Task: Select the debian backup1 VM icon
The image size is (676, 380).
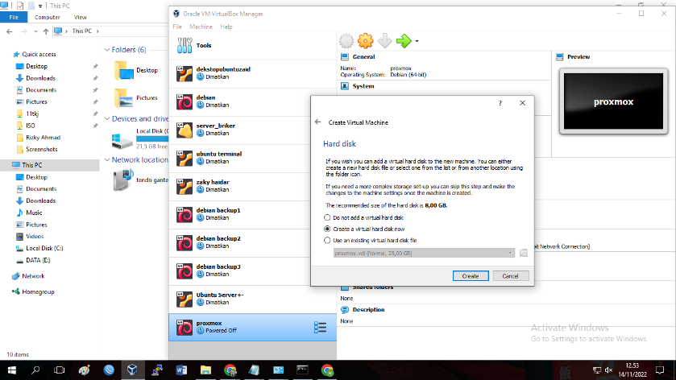Action: (185, 215)
